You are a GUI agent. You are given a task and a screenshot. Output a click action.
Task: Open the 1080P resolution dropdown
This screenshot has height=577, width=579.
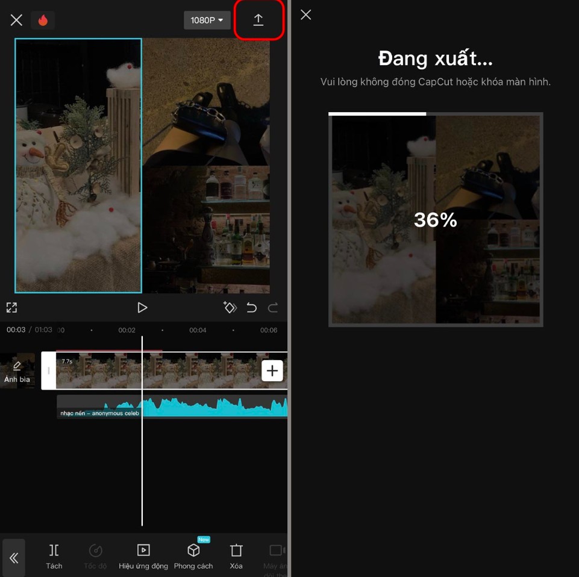[x=207, y=20]
